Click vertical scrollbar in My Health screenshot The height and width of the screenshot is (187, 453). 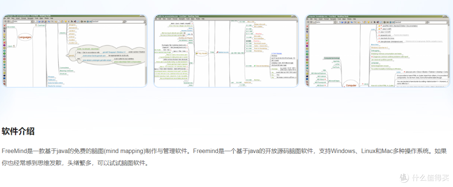(x=297, y=53)
